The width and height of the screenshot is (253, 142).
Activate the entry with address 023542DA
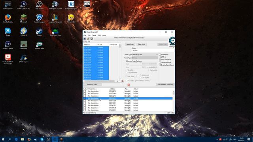pos(85,101)
